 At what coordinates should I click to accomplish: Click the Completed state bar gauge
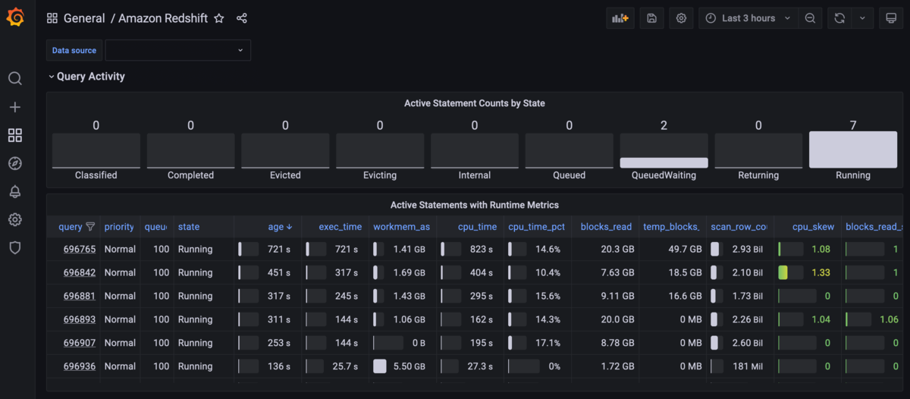tap(190, 151)
